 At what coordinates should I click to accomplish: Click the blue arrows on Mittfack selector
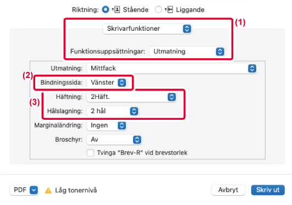[x=252, y=68]
